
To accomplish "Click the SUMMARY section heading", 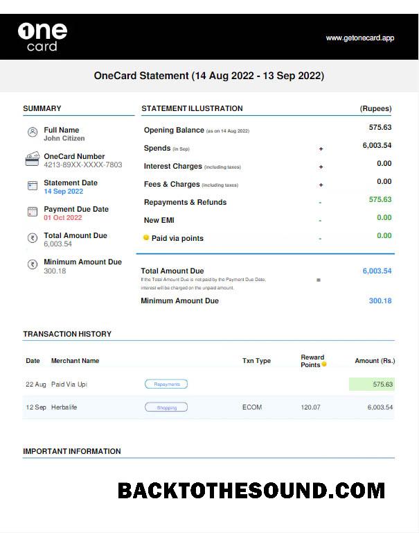I will (42, 108).
